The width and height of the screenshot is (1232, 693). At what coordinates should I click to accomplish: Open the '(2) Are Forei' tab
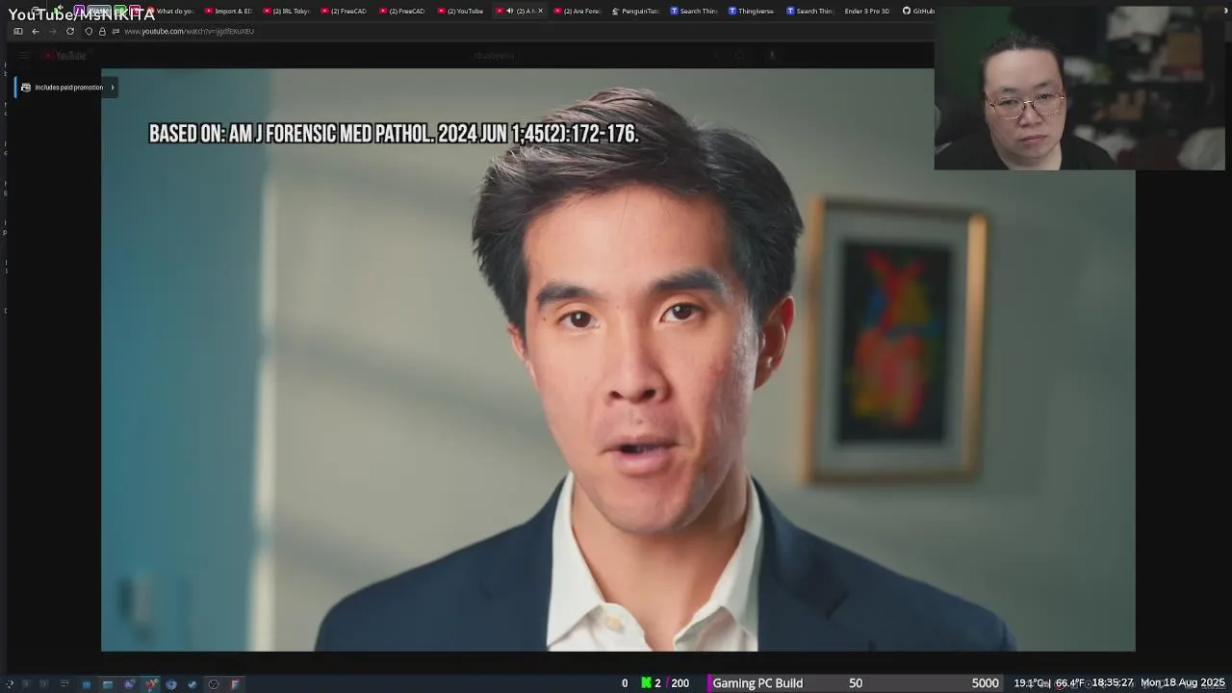coord(577,11)
